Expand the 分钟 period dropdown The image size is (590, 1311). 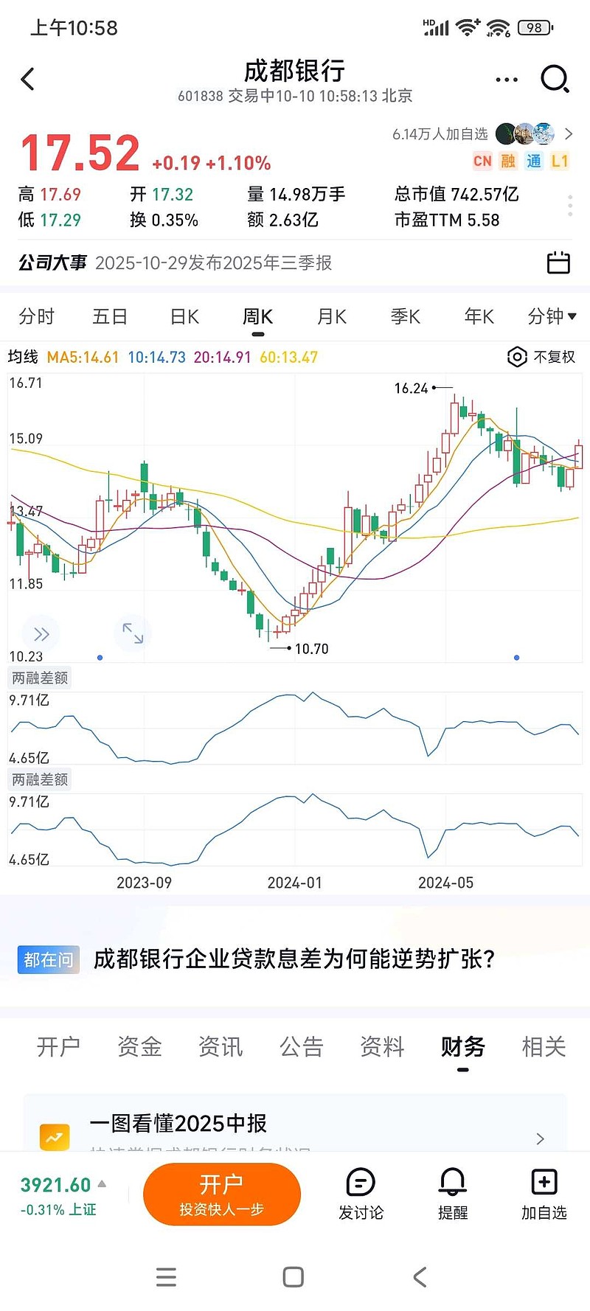click(x=552, y=317)
